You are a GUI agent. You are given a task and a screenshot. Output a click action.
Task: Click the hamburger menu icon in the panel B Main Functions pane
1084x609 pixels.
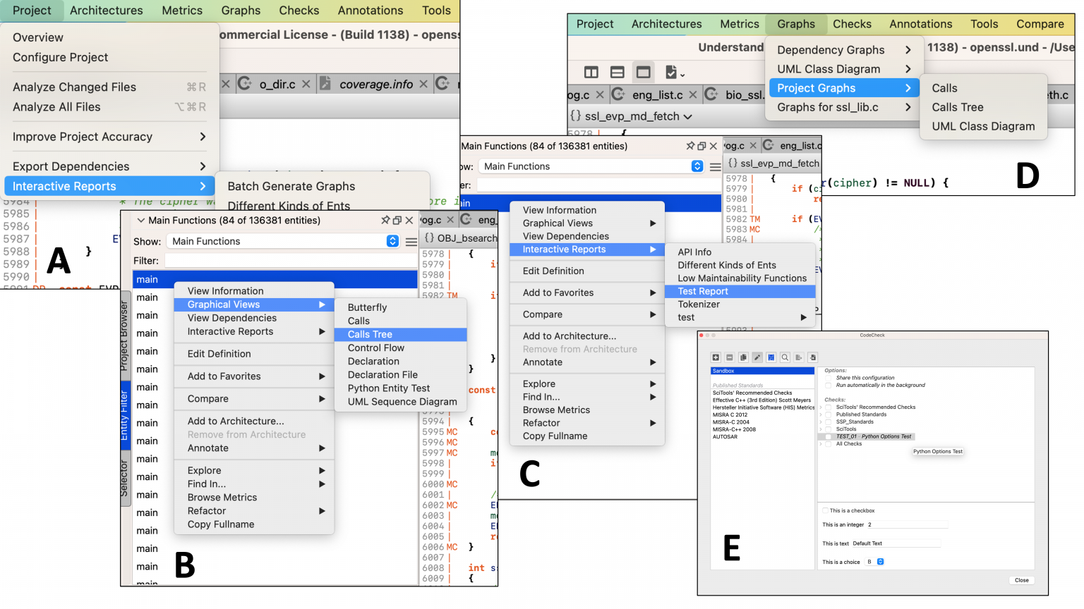(x=411, y=242)
